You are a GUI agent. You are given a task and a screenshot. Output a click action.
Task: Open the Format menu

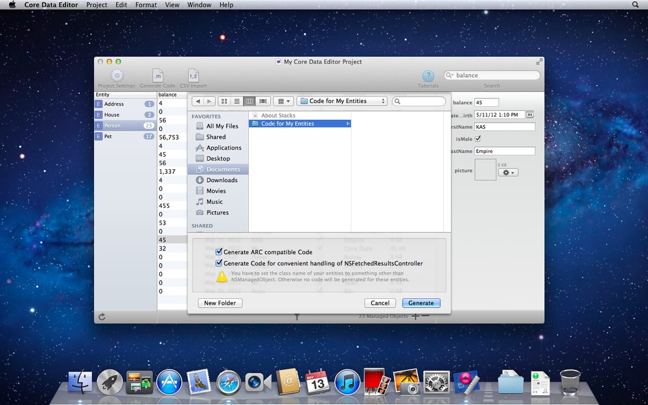point(146,5)
